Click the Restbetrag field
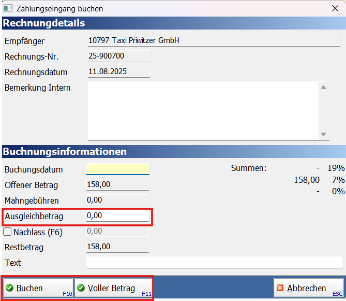346x301 pixels. 117,247
